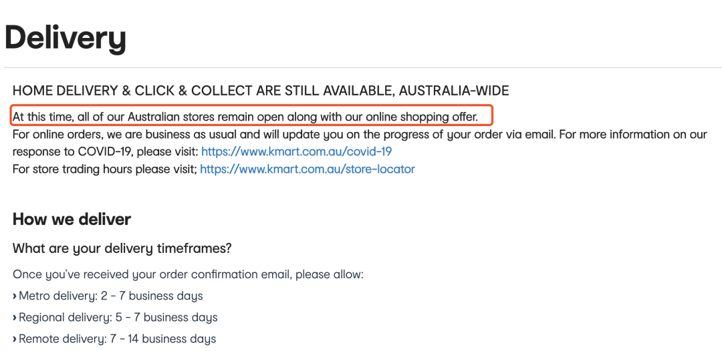Click the Metro delivery 2 - 7 business days line
Image resolution: width=722 pixels, height=351 pixels.
[x=108, y=296]
